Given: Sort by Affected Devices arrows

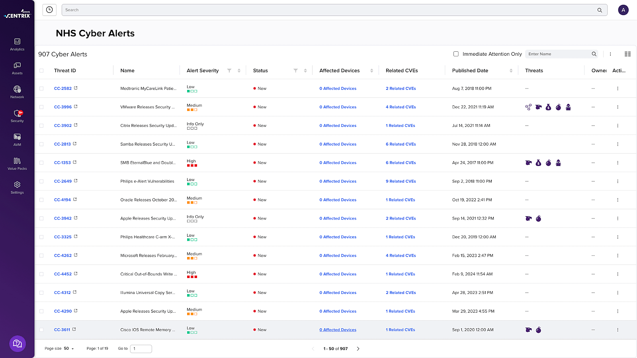Looking at the screenshot, I should [x=372, y=70].
